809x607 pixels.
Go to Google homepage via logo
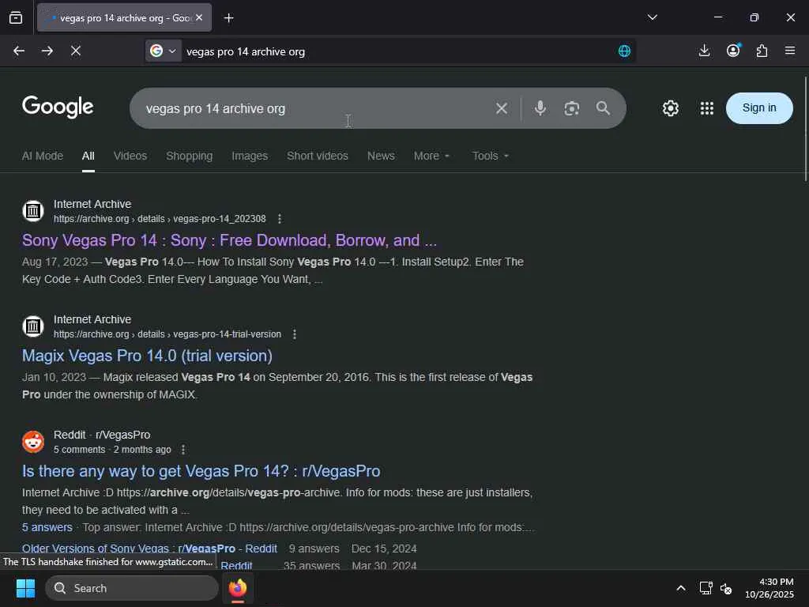pos(58,107)
